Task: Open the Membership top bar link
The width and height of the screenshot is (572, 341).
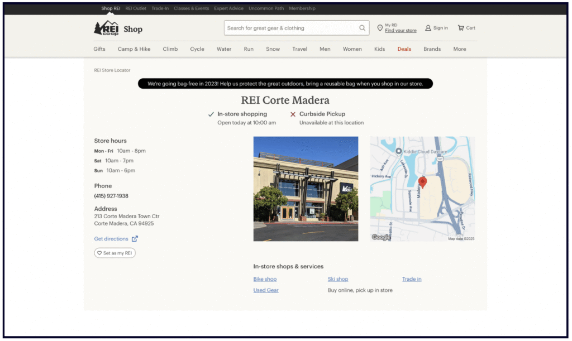Action: tap(302, 8)
